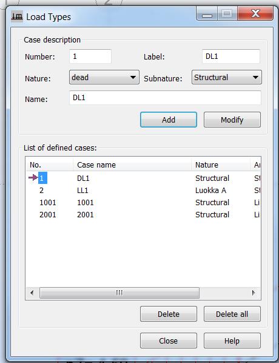Click the Luokka A nature cell
The height and width of the screenshot is (363, 279).
(x=210, y=190)
